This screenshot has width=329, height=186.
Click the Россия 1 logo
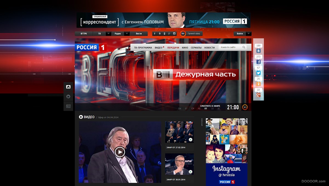[91, 47]
